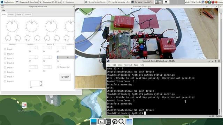Click the green clipboard tray icon
The width and height of the screenshot is (223, 125).
coord(210,2)
